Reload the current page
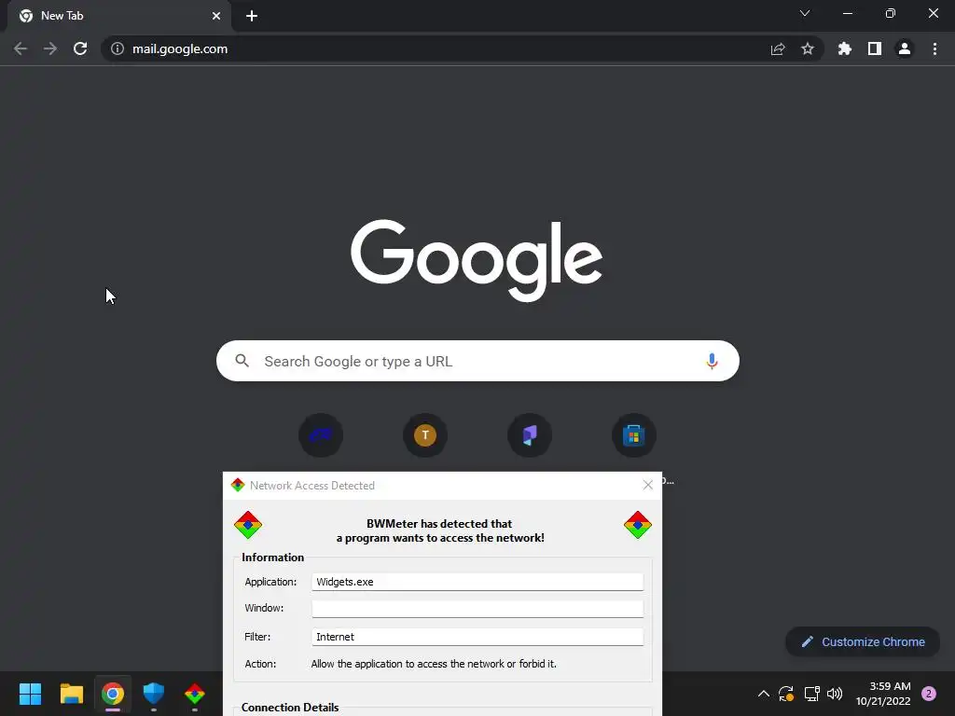 click(80, 48)
